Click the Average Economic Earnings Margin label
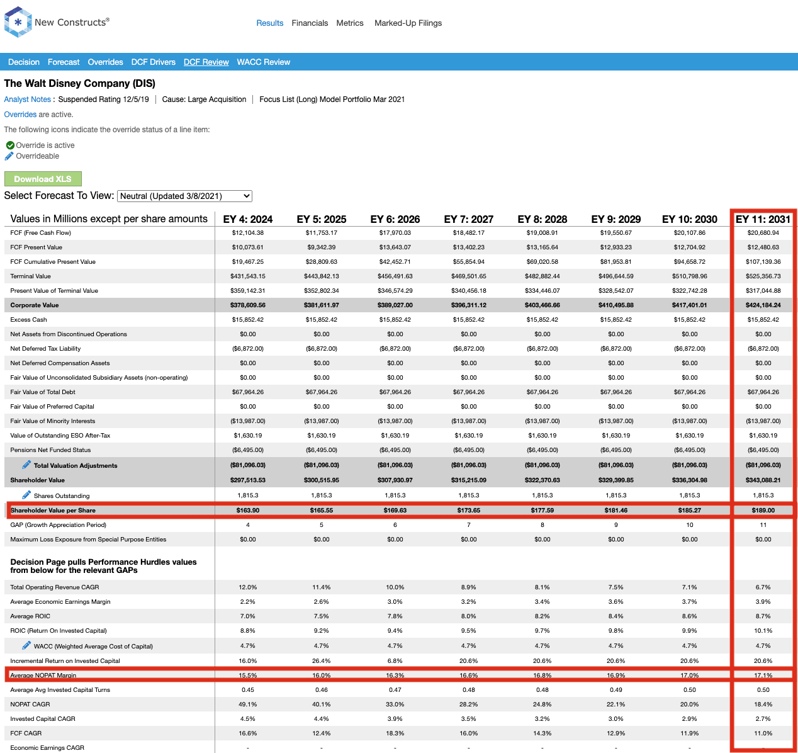The image size is (798, 753). pyautogui.click(x=60, y=602)
